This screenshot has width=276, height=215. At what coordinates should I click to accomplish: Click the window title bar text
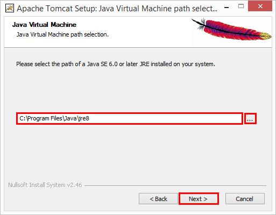tap(117, 9)
